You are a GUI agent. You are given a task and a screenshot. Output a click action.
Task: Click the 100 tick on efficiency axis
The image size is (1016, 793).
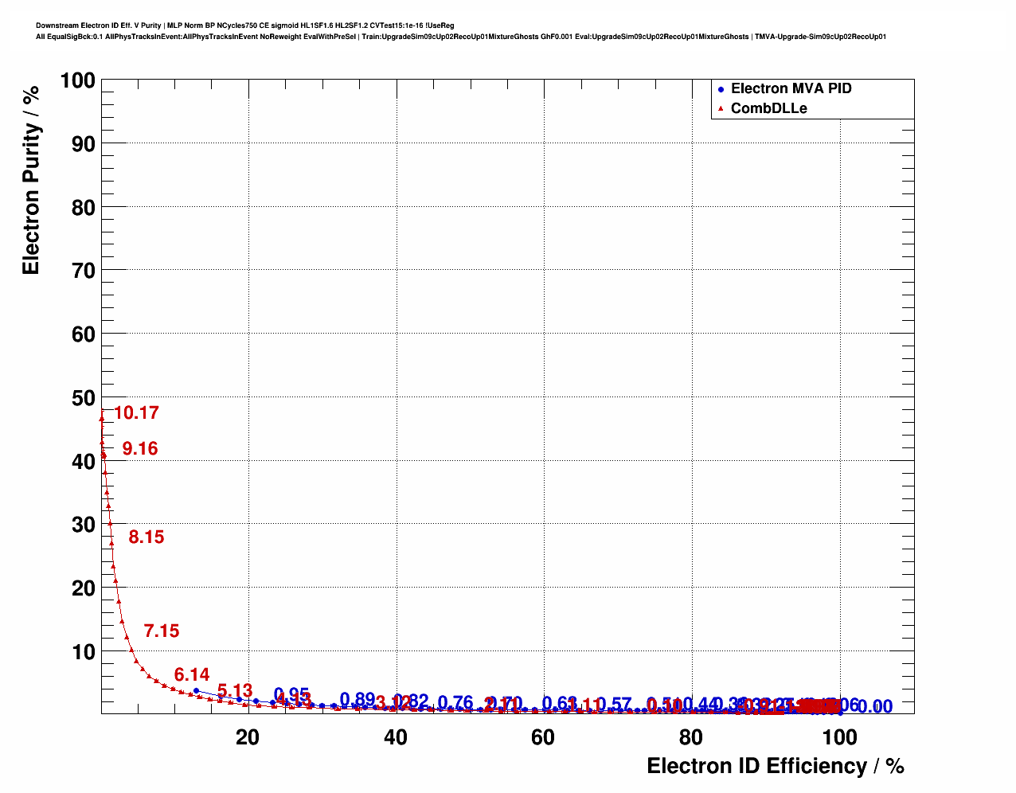(x=839, y=737)
